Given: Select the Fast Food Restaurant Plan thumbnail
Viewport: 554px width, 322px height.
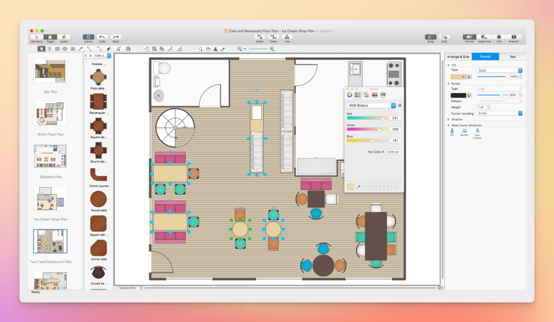Looking at the screenshot, I should (50, 241).
